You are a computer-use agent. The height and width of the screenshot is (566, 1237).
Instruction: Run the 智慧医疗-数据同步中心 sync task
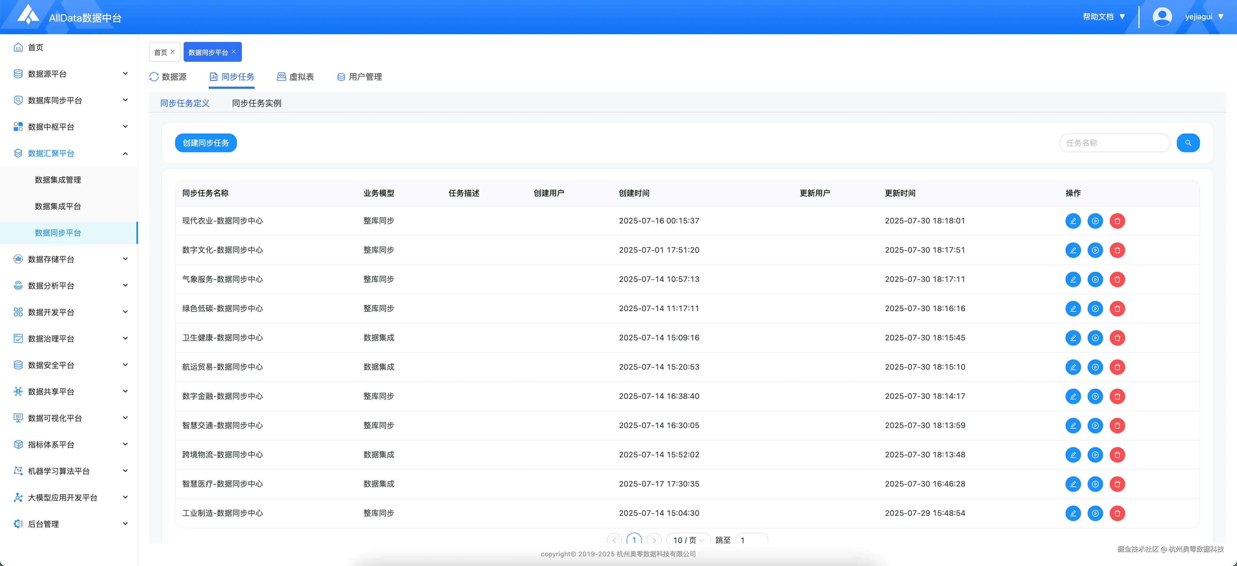click(1095, 484)
